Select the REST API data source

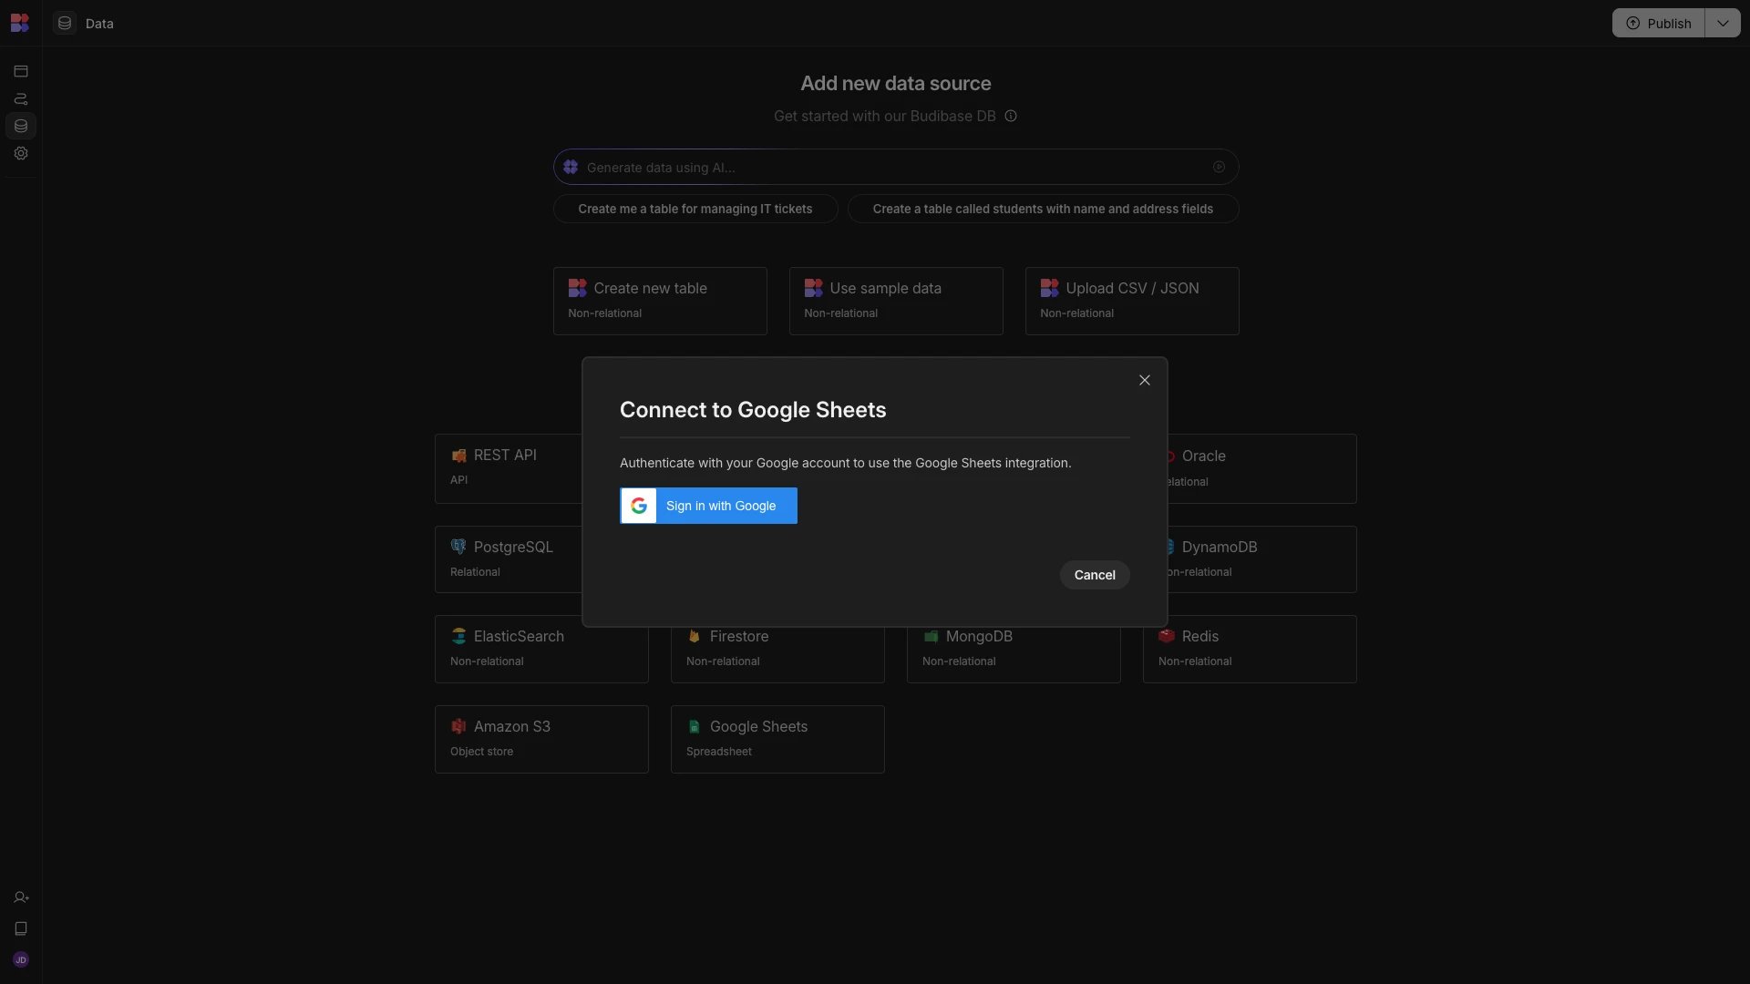click(509, 468)
